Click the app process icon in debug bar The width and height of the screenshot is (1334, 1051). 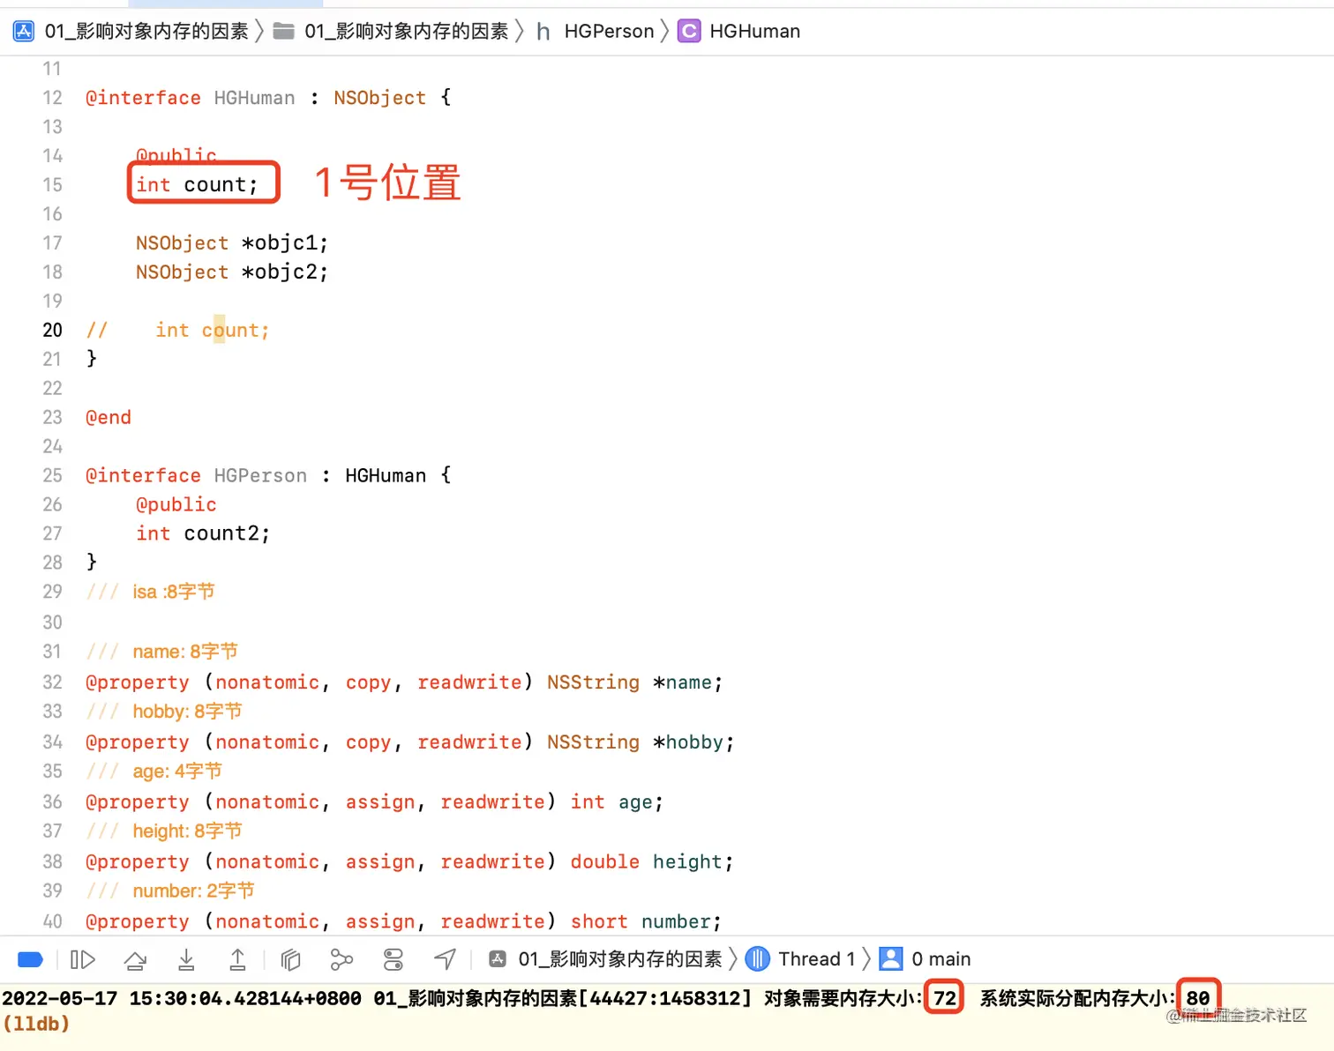498,959
